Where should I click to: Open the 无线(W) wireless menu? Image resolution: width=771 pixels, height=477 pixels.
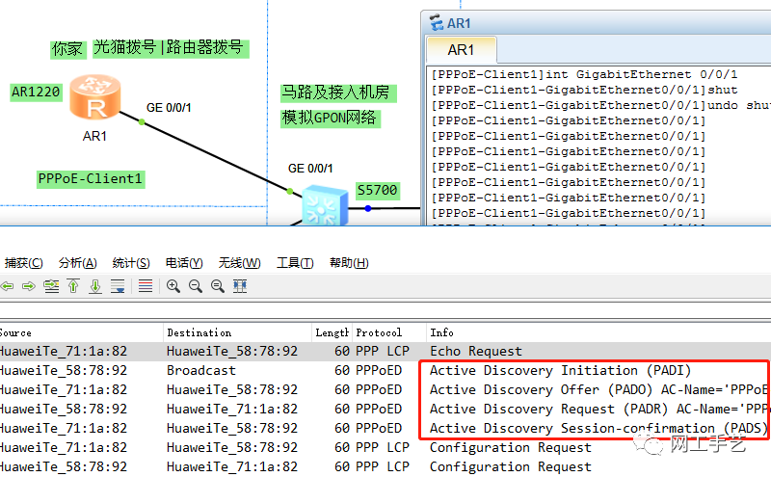pos(239,263)
